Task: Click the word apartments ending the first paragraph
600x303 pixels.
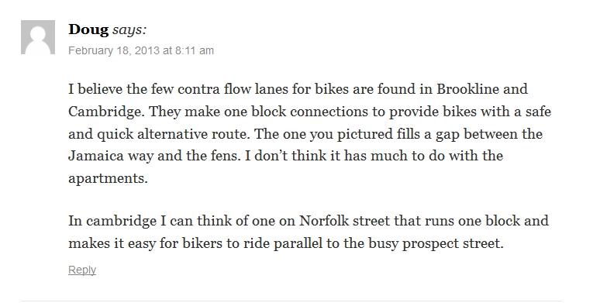Action: tap(108, 179)
